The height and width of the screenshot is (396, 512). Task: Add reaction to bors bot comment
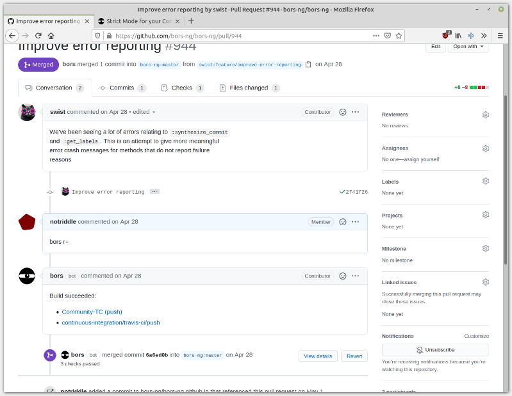(343, 276)
